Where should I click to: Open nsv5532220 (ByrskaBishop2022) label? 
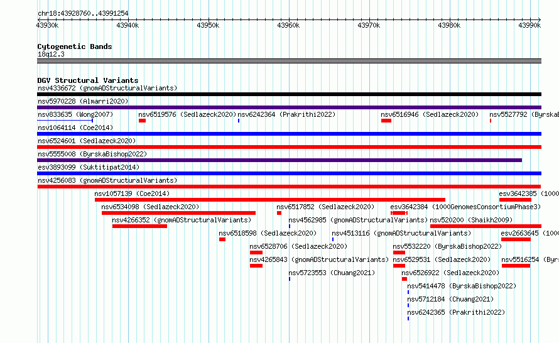coord(447,246)
